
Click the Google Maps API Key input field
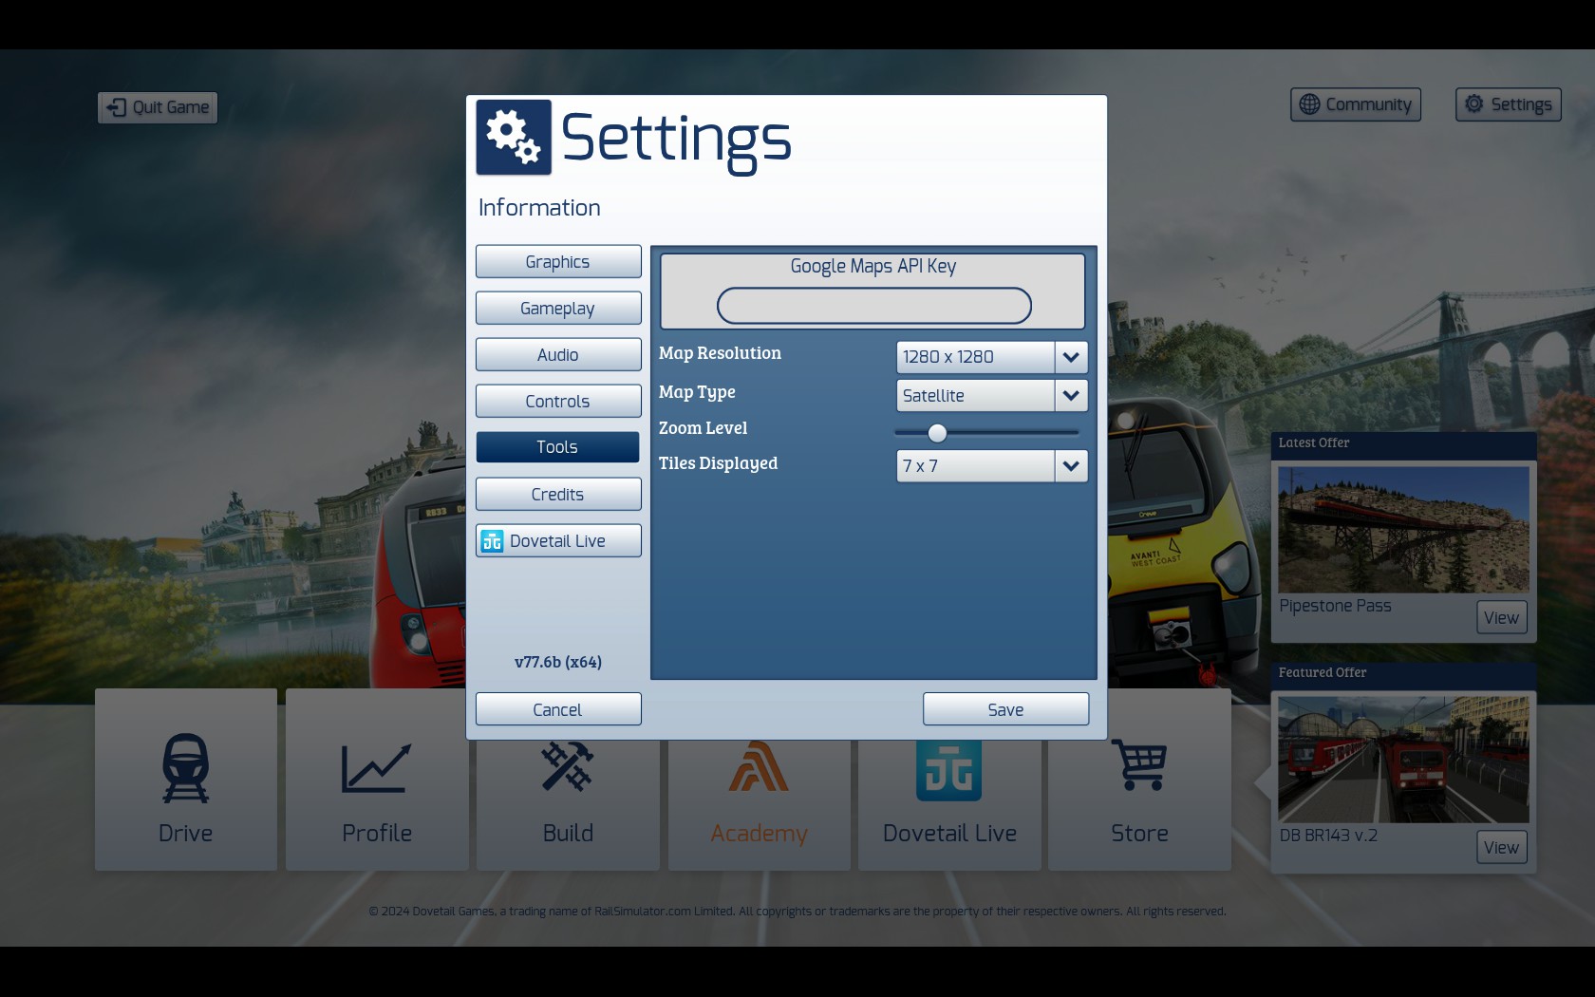(x=874, y=306)
